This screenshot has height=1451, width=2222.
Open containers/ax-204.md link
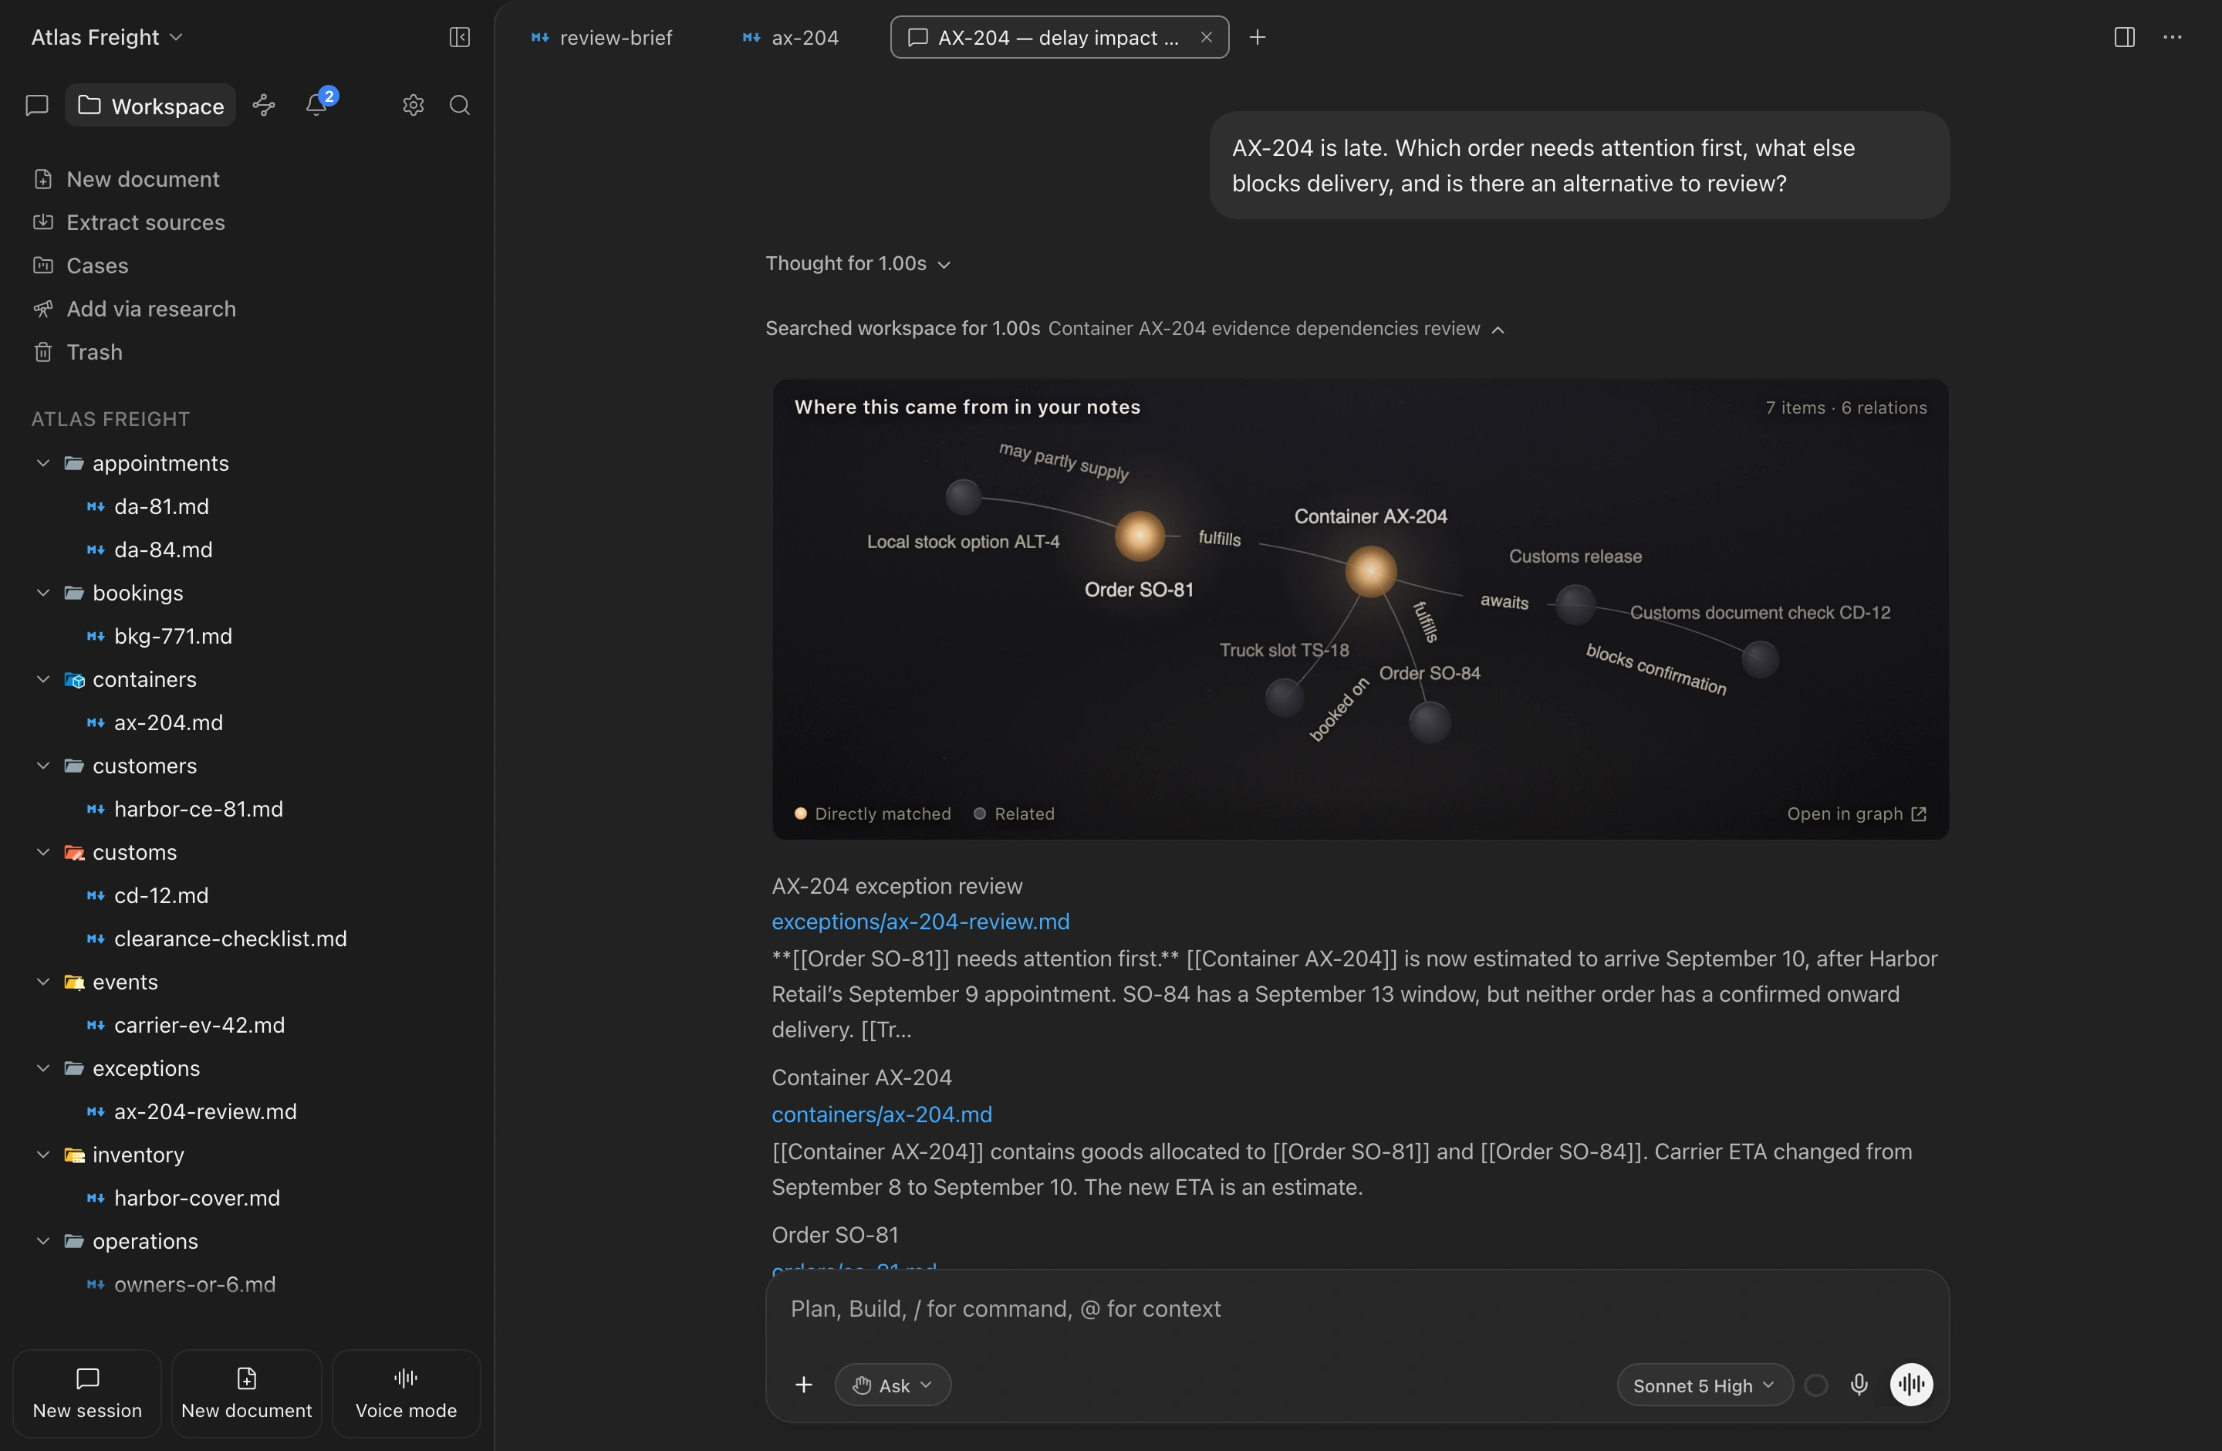pos(881,1114)
